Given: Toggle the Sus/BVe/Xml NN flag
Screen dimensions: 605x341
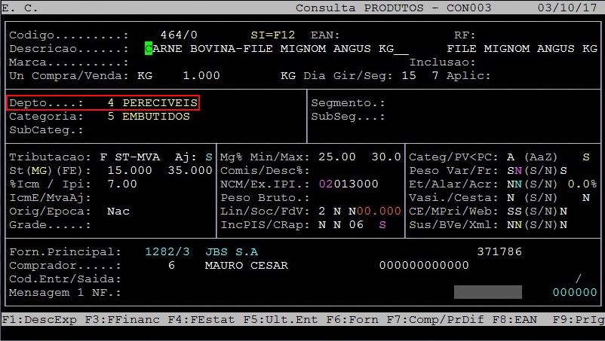Looking at the screenshot, I should (514, 225).
